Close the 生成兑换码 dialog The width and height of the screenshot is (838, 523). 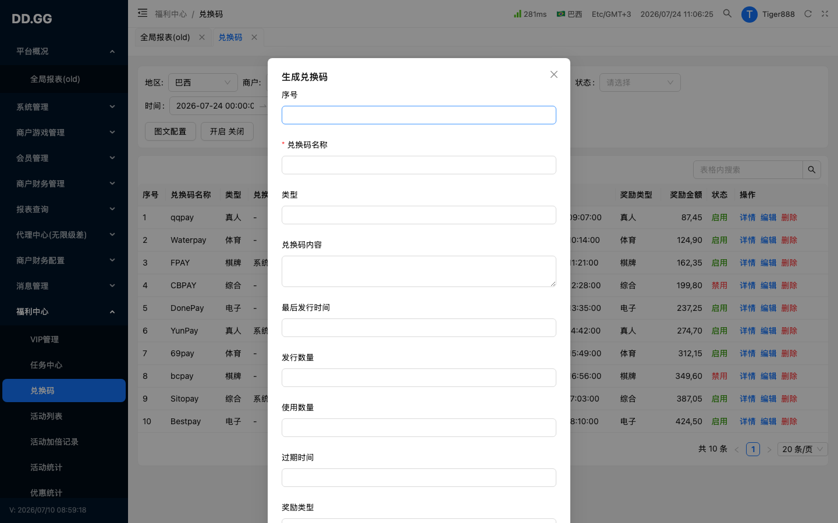(x=554, y=74)
